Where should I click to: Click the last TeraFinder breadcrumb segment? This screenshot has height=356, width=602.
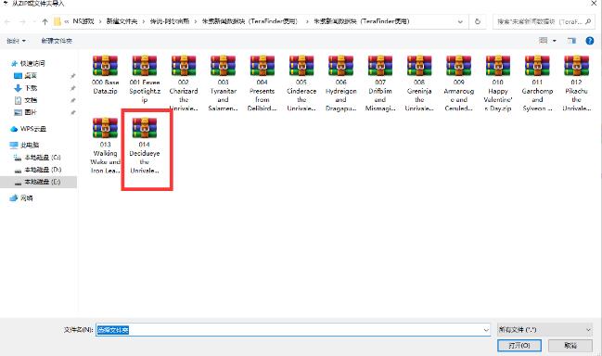coord(361,21)
